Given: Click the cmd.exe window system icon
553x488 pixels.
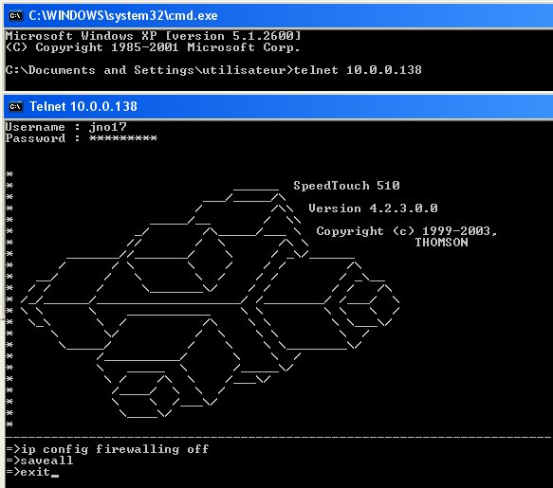Looking at the screenshot, I should [x=15, y=15].
